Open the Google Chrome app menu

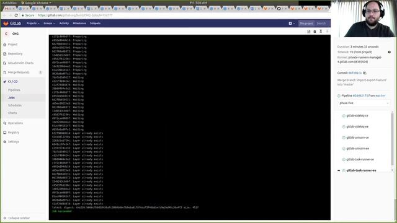point(36,2)
